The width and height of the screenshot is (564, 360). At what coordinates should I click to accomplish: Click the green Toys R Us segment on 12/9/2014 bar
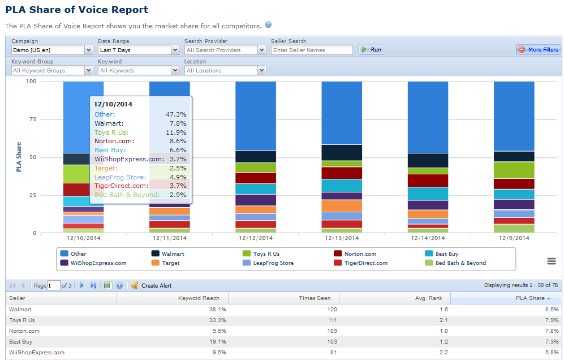point(514,170)
